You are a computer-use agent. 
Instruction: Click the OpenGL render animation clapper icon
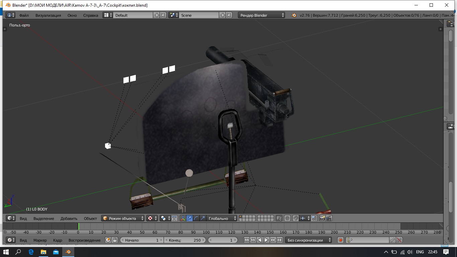coord(329,218)
